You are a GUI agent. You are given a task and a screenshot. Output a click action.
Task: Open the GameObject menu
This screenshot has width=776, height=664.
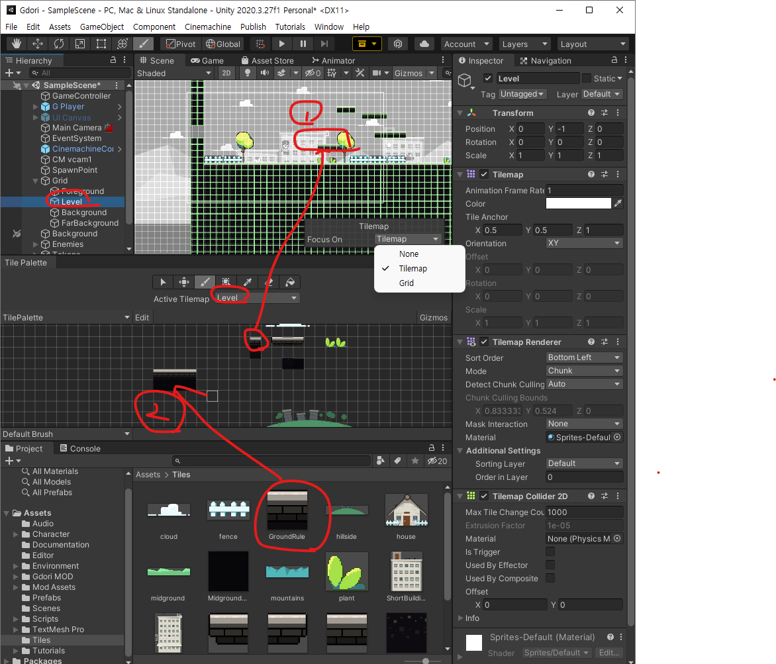coord(102,26)
